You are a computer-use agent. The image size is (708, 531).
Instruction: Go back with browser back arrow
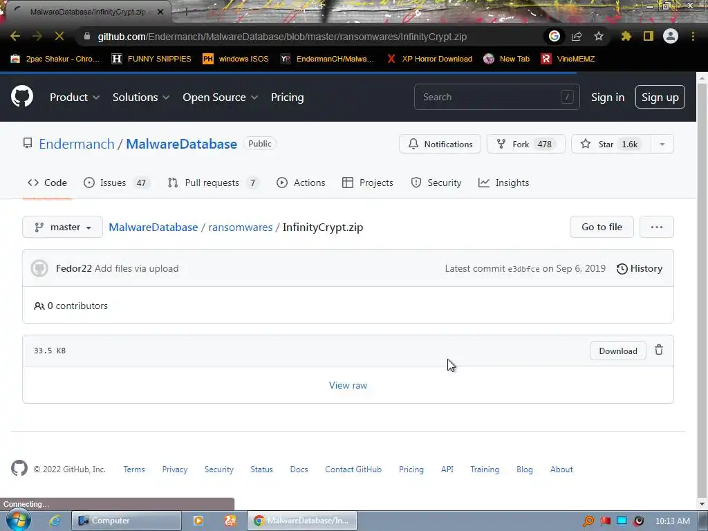click(x=15, y=36)
